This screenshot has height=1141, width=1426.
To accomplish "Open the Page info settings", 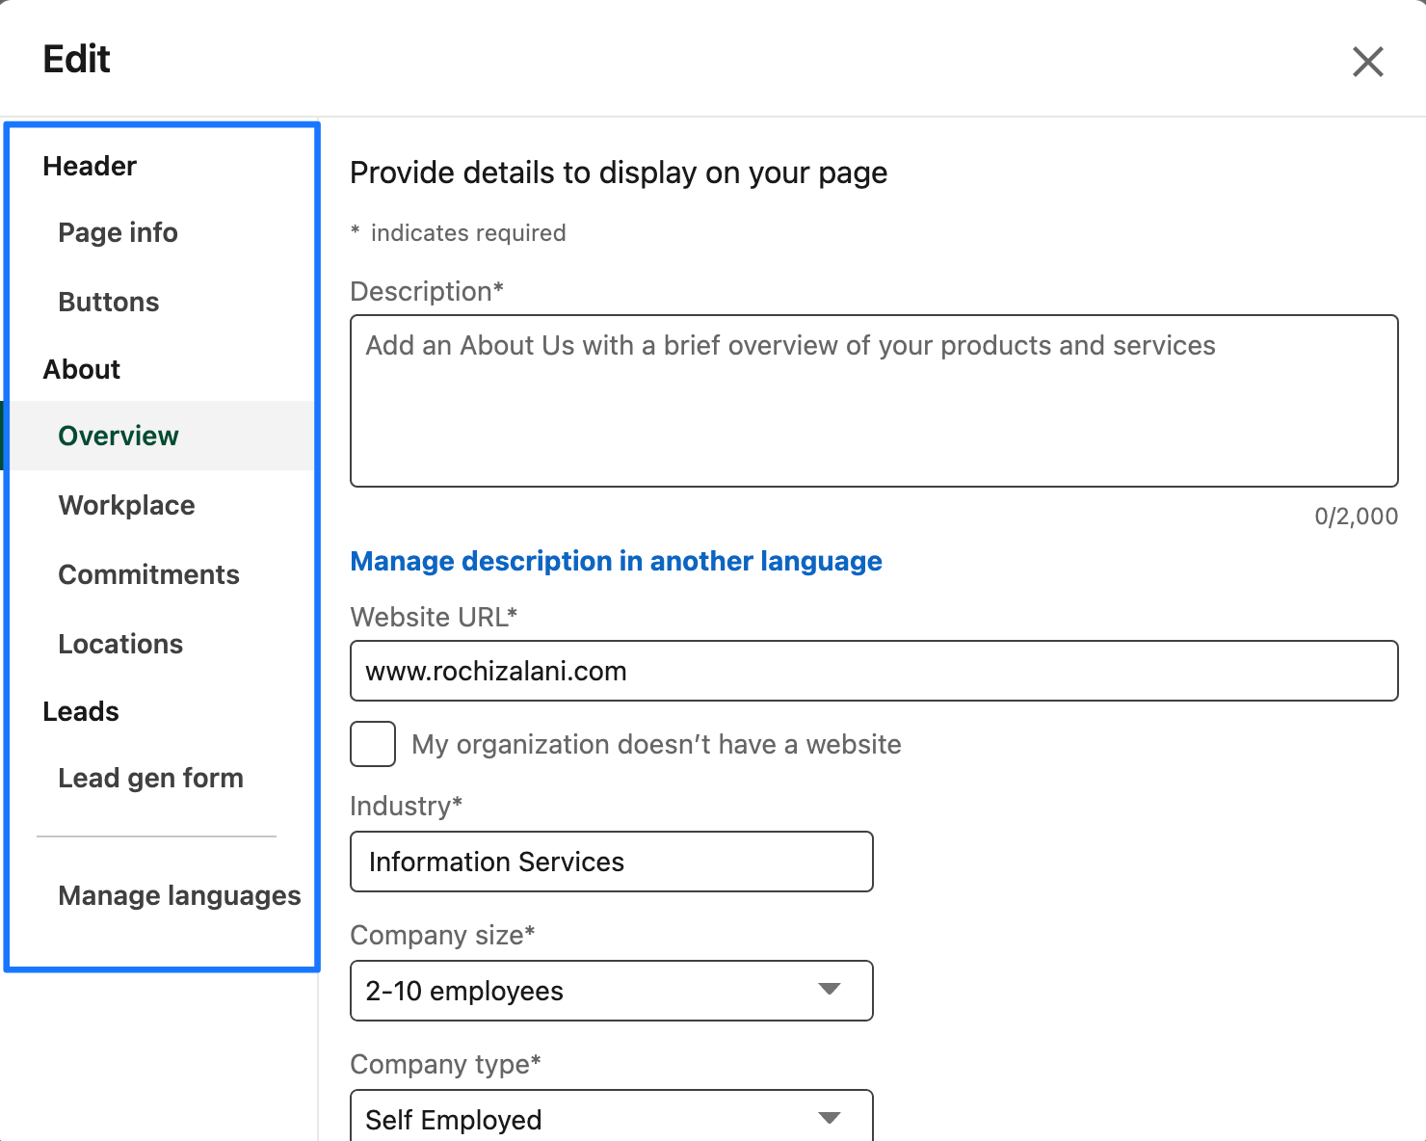I will (118, 232).
